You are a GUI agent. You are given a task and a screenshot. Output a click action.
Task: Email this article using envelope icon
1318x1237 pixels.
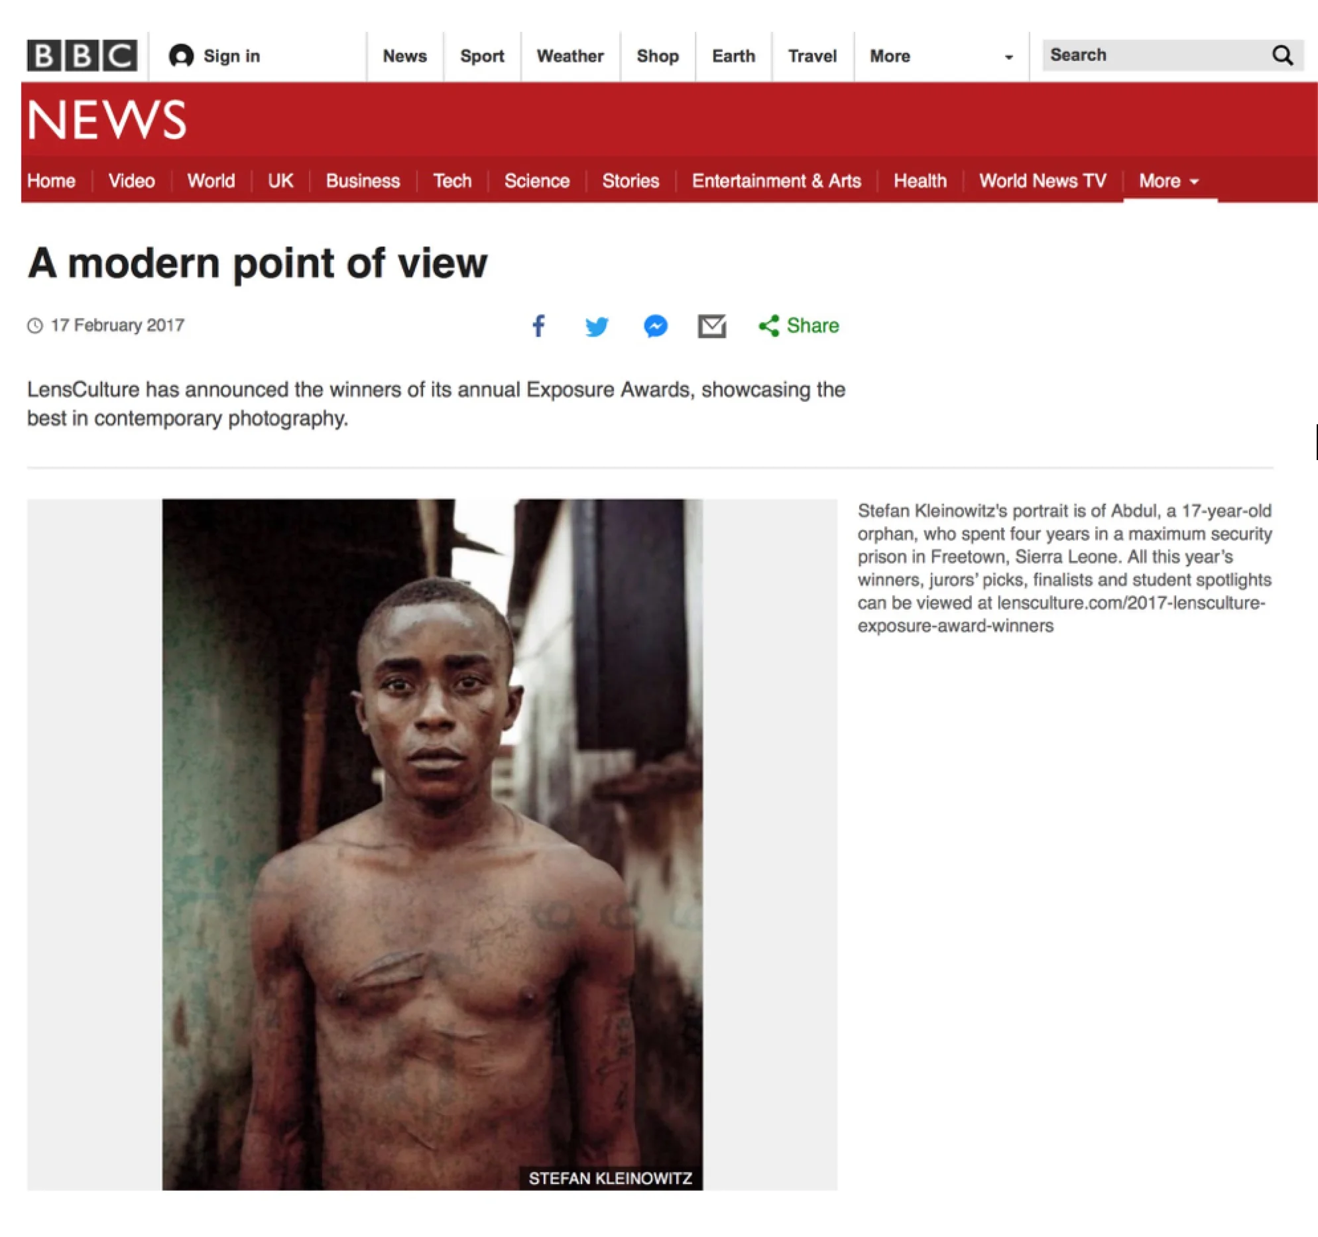tap(712, 326)
